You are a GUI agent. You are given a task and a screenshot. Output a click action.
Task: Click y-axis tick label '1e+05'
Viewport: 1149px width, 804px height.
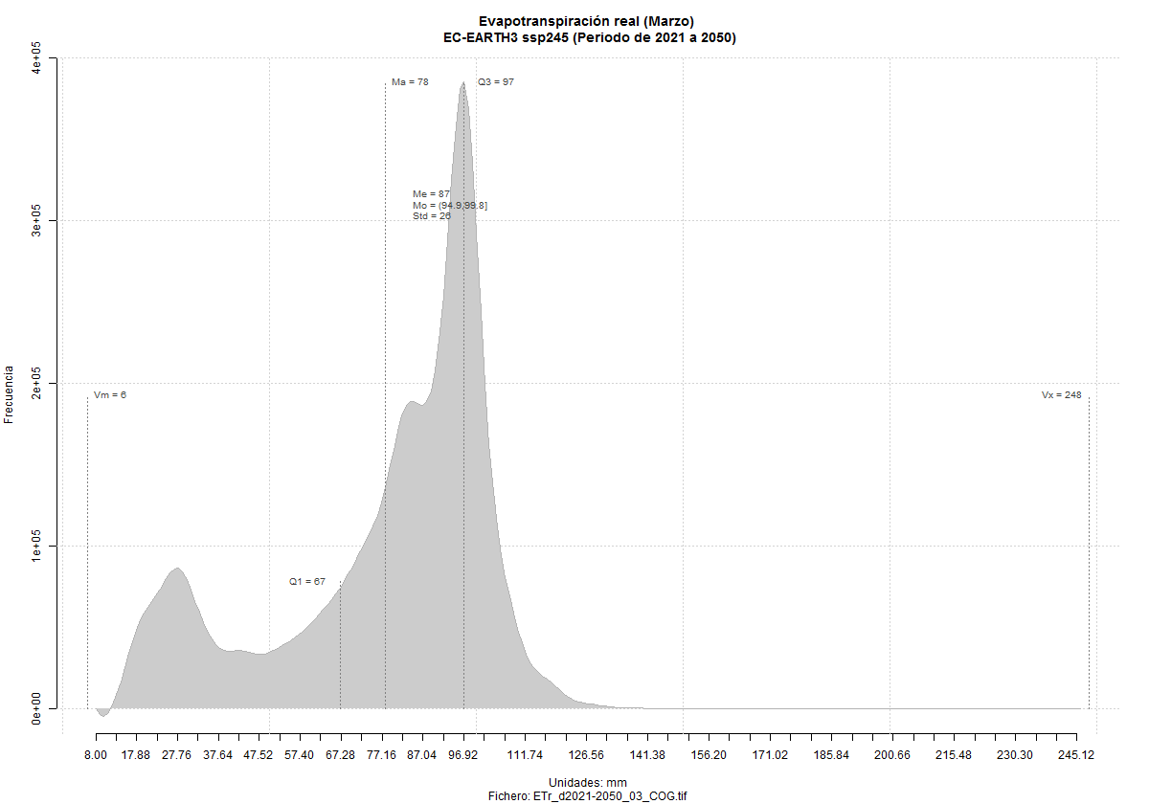coord(38,546)
